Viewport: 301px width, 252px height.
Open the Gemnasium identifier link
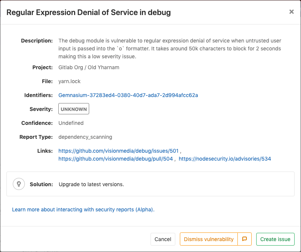[x=128, y=95]
